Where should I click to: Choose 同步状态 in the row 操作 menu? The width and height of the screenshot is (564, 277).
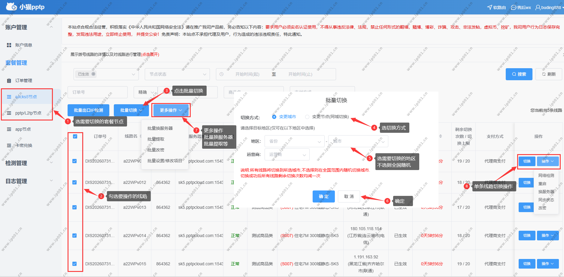[546, 200]
